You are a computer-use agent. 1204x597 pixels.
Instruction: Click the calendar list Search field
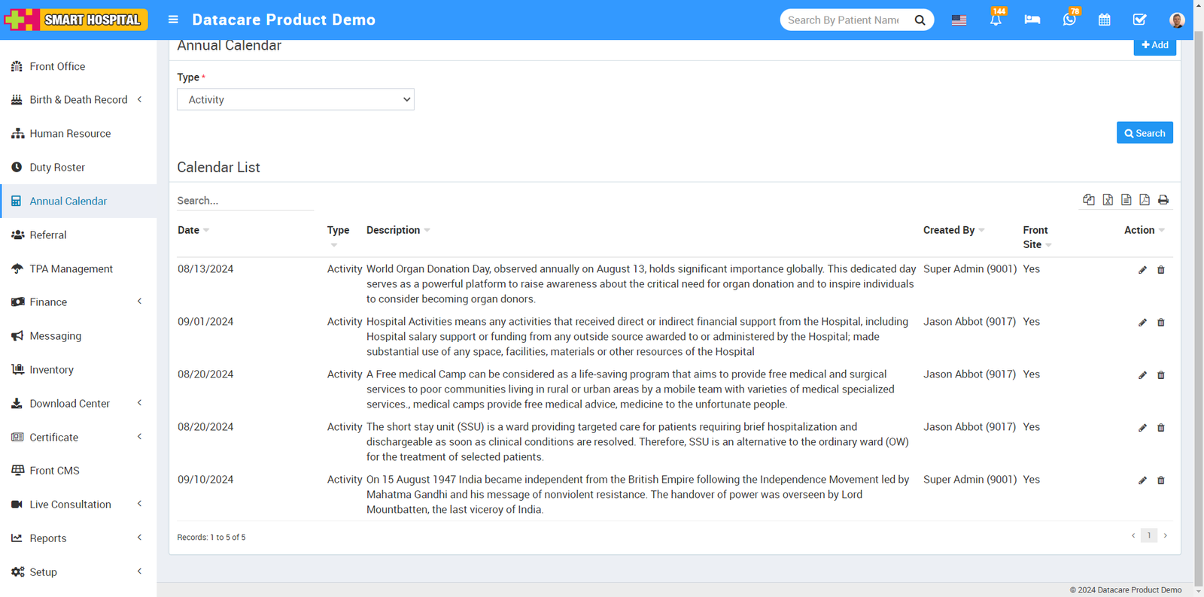[245, 201]
